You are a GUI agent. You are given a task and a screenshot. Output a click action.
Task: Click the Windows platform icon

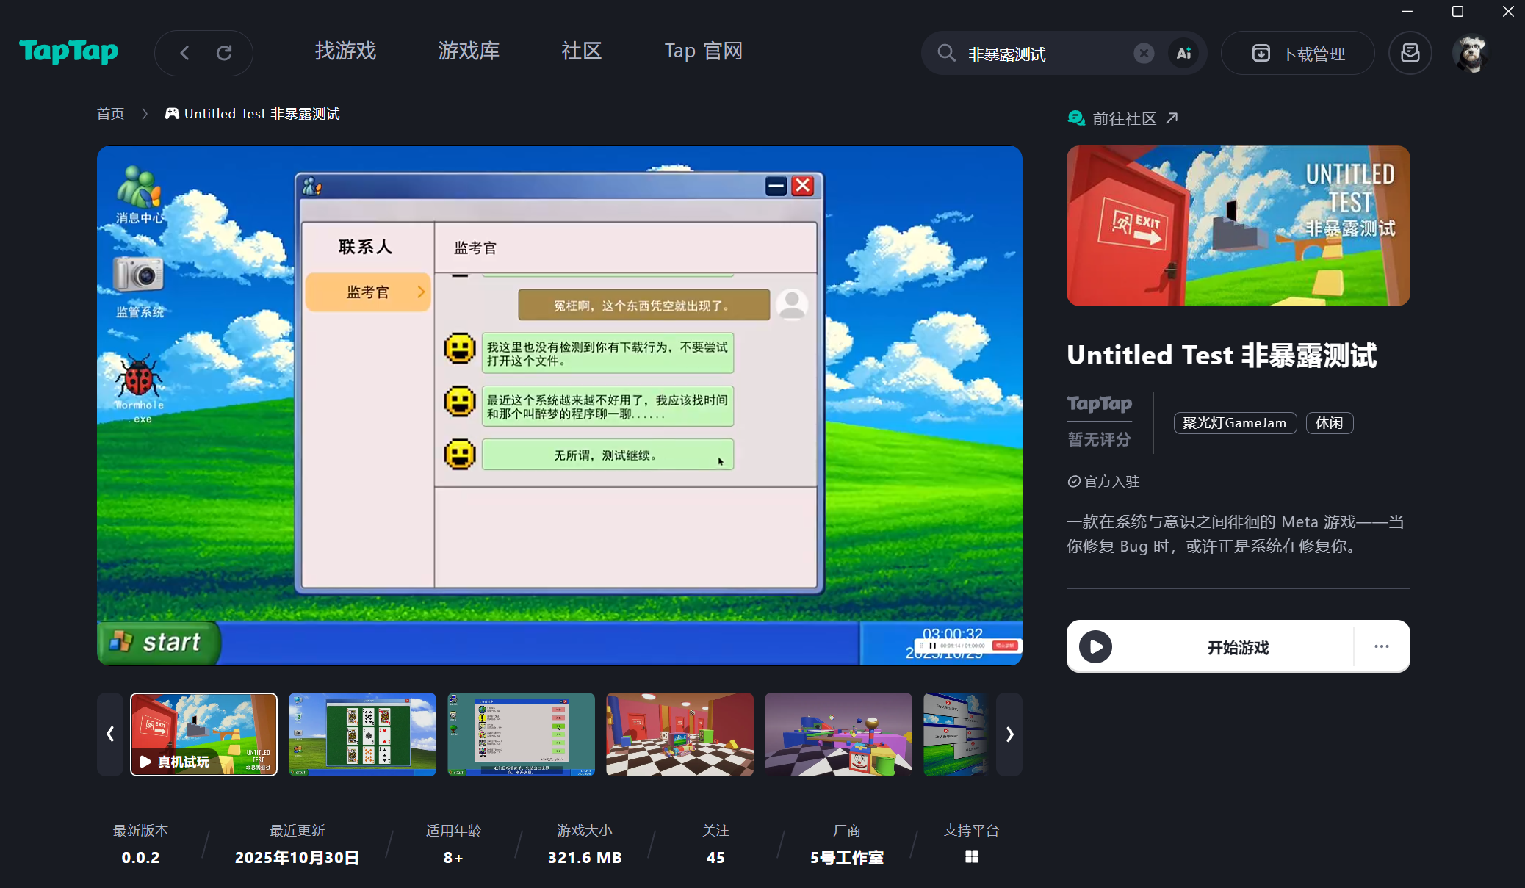(971, 856)
